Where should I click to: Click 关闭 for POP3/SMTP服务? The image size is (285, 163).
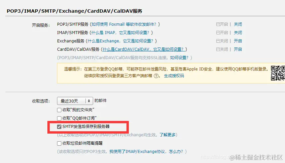[x=238, y=24]
